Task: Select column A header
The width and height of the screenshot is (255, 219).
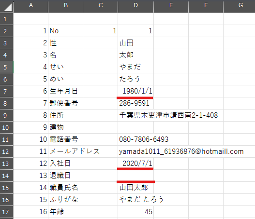Action: click(31, 6)
